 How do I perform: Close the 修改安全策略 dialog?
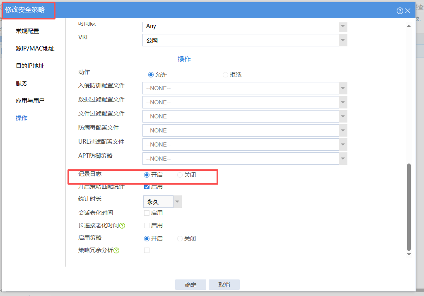(x=408, y=11)
